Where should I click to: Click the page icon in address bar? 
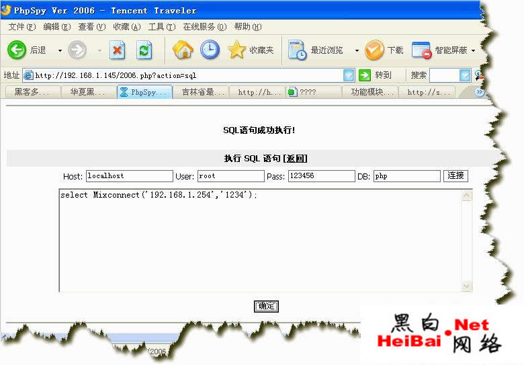pyautogui.click(x=28, y=75)
